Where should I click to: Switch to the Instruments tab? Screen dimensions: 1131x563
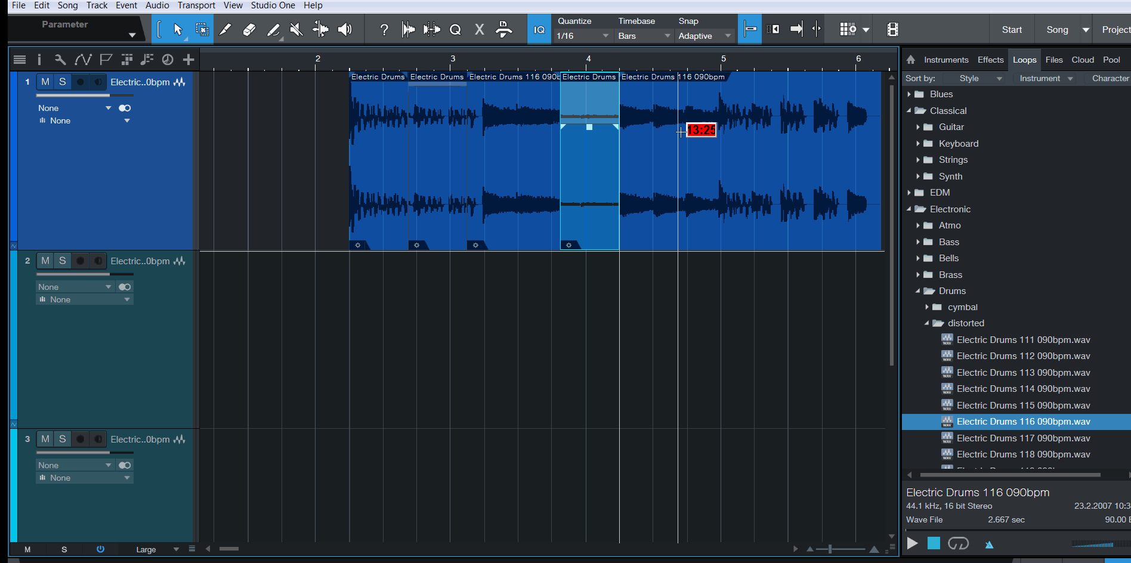coord(946,60)
